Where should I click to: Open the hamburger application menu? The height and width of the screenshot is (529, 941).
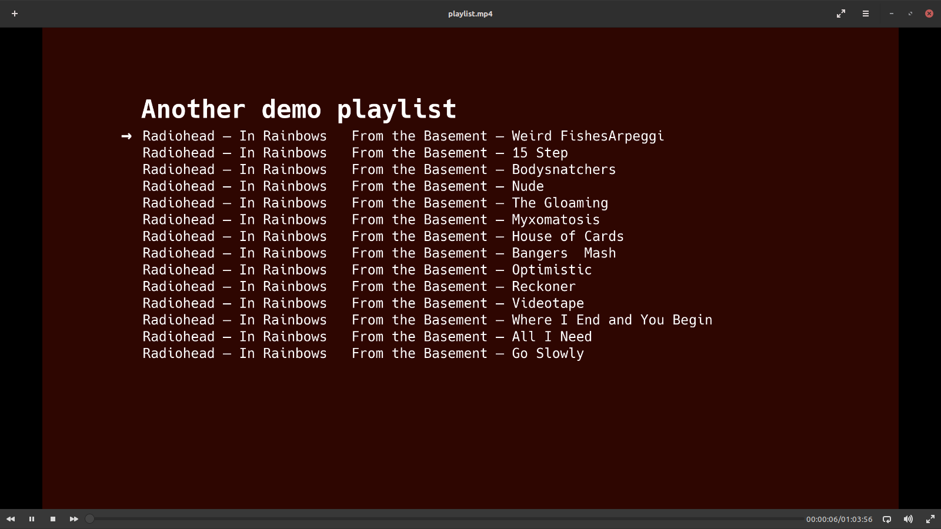[866, 14]
